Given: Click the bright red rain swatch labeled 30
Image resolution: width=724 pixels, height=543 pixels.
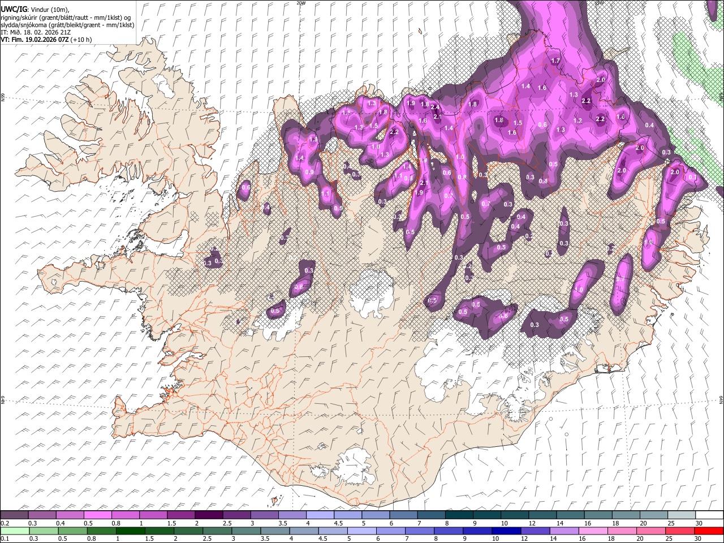Looking at the screenshot, I should coord(708,531).
